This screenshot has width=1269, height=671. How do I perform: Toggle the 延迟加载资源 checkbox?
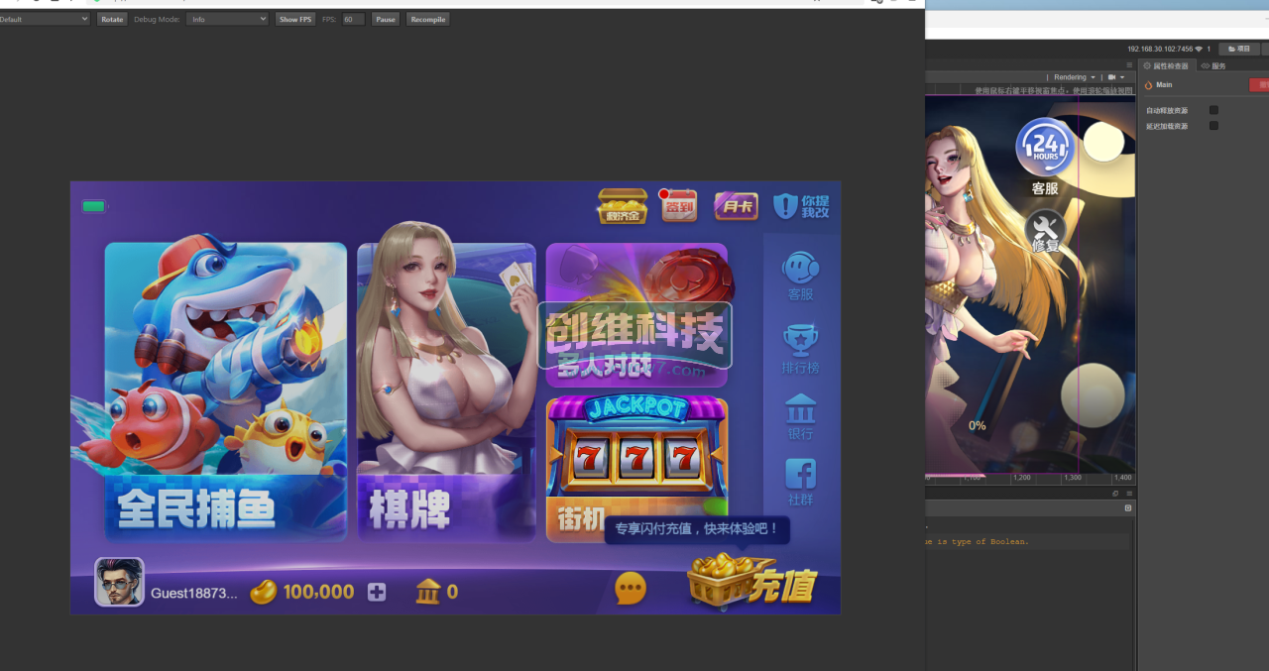coord(1213,126)
